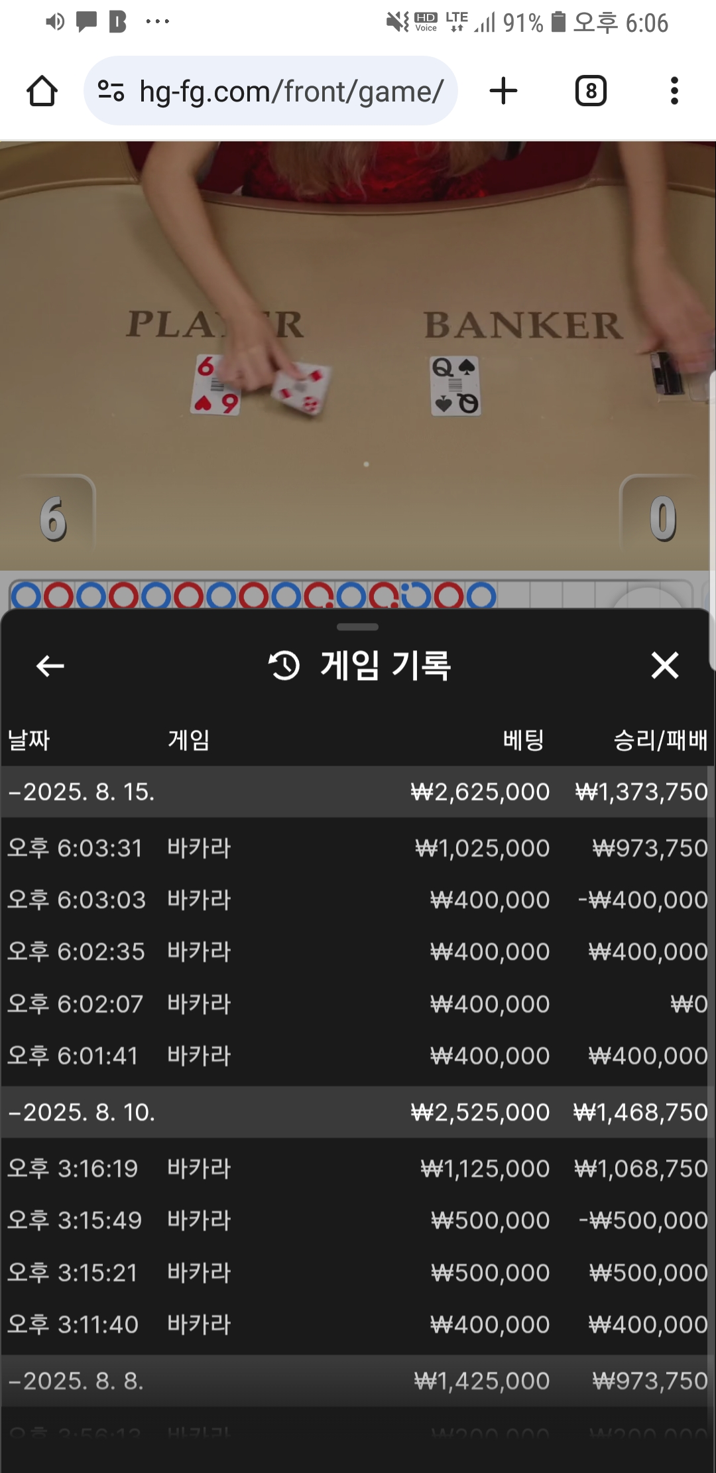Tap the 승리/패배 column header
Screen dimensions: 716x1473
point(660,740)
